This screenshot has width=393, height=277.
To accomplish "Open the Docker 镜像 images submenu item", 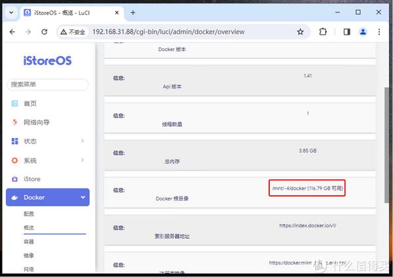I will coord(29,255).
